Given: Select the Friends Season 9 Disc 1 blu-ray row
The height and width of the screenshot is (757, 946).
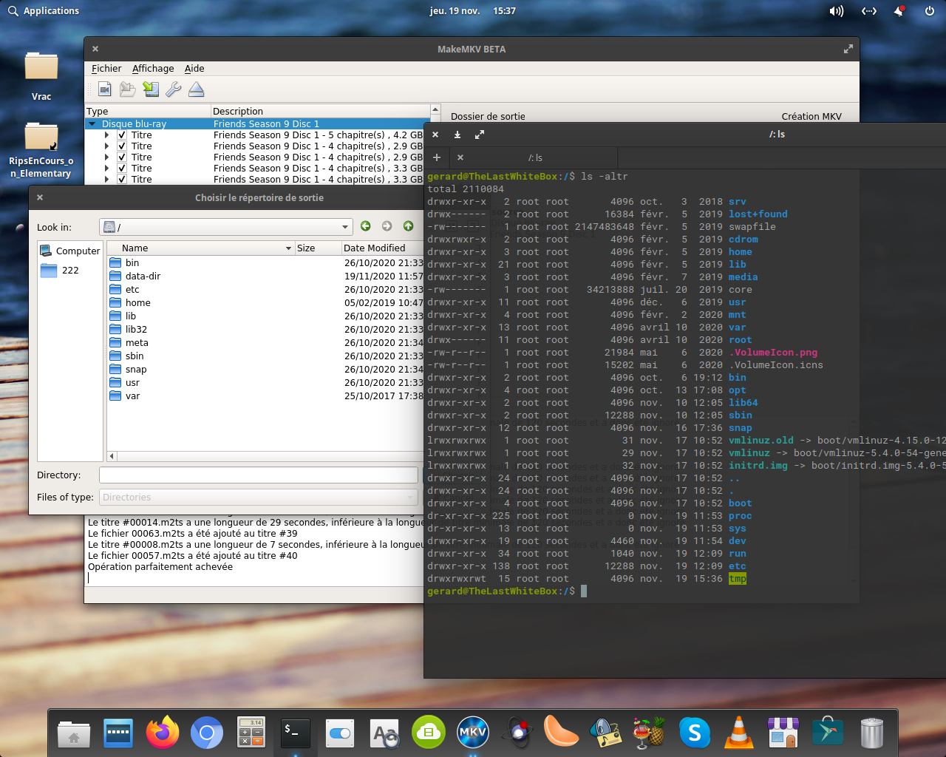Looking at the screenshot, I should tap(259, 124).
